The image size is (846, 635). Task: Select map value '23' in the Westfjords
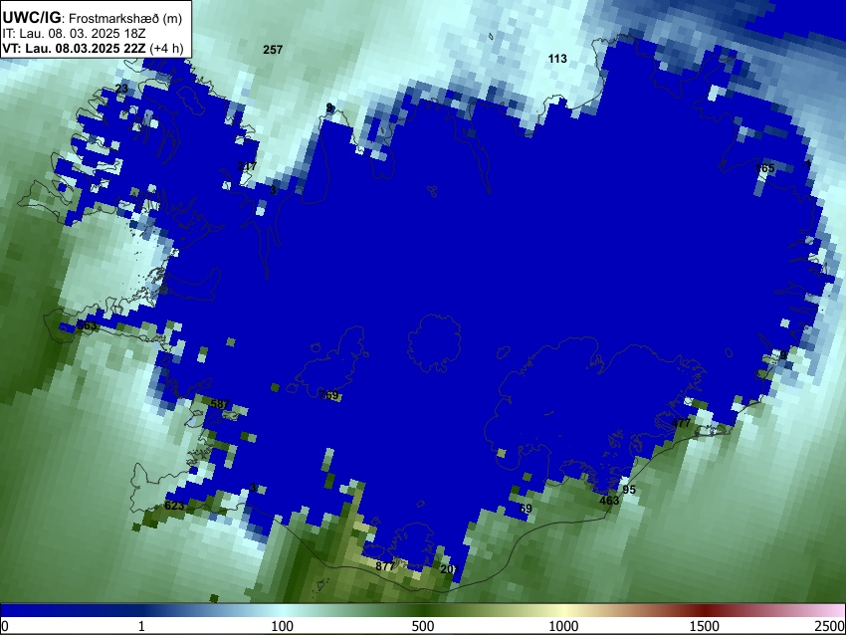click(122, 89)
